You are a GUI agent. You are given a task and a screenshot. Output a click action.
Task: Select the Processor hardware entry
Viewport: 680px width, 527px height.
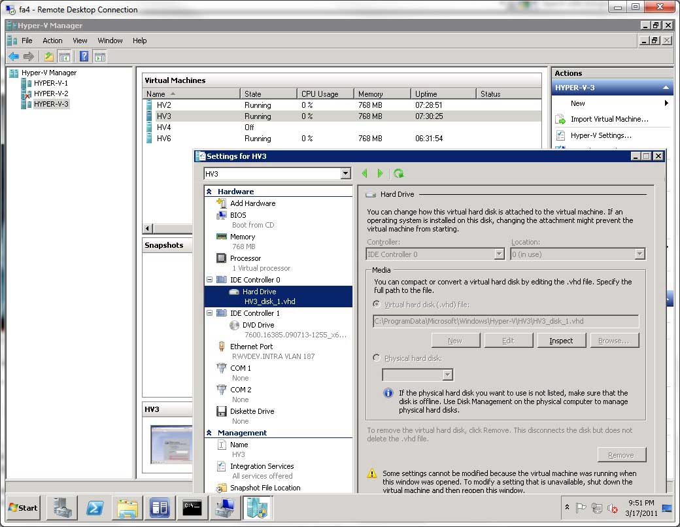[x=245, y=258]
